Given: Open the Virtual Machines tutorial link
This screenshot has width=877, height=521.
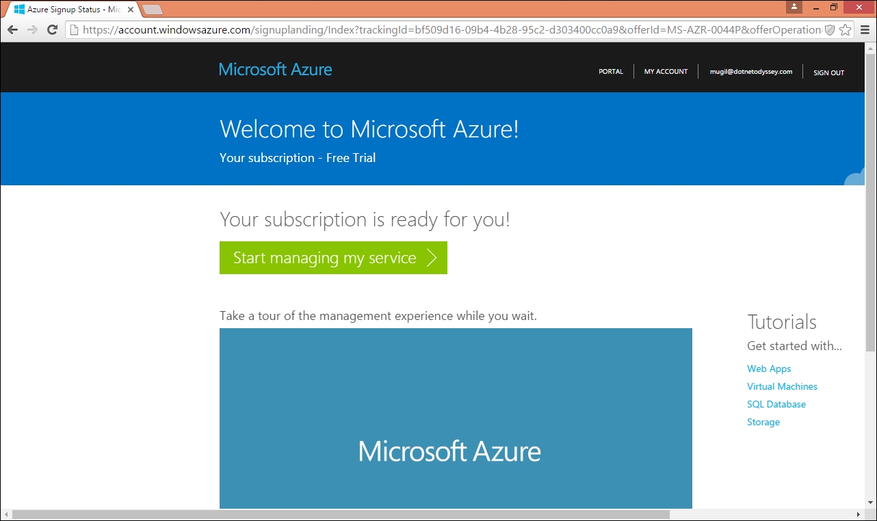Looking at the screenshot, I should coord(782,386).
